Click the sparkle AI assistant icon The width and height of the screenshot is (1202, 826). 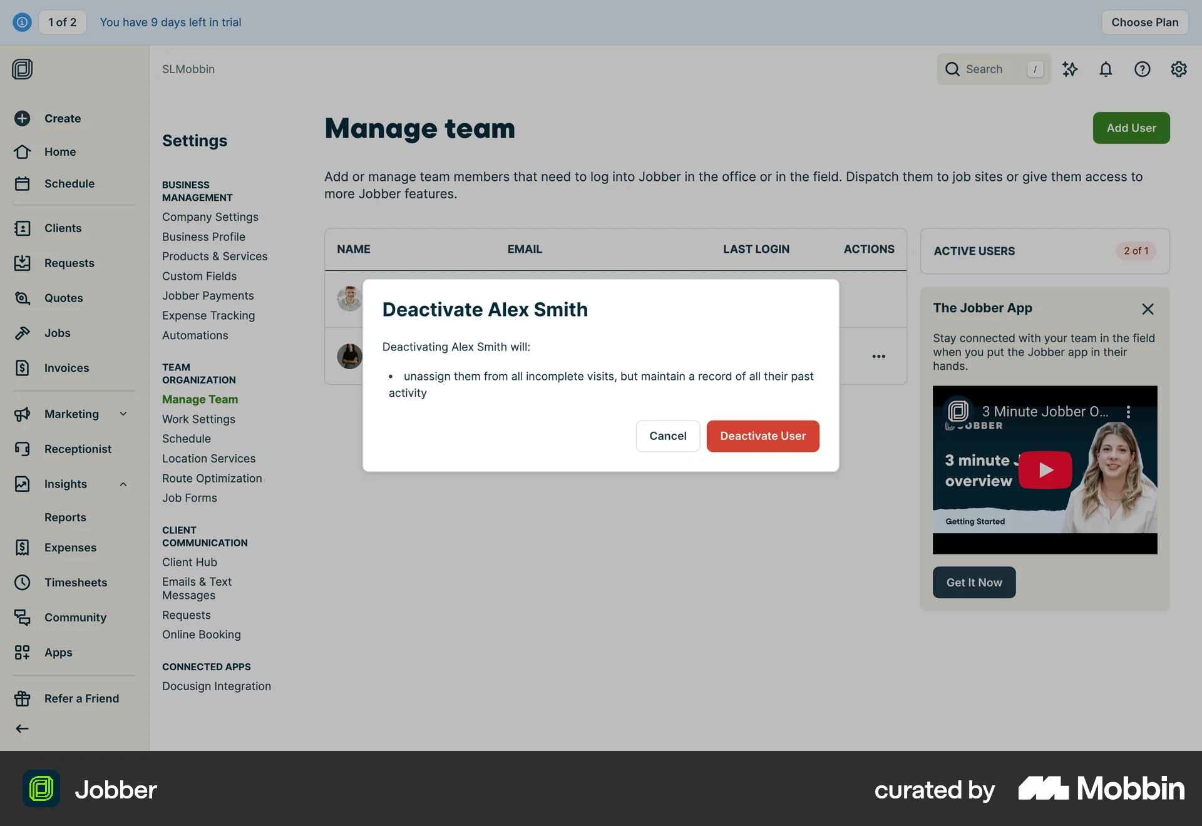(1070, 69)
